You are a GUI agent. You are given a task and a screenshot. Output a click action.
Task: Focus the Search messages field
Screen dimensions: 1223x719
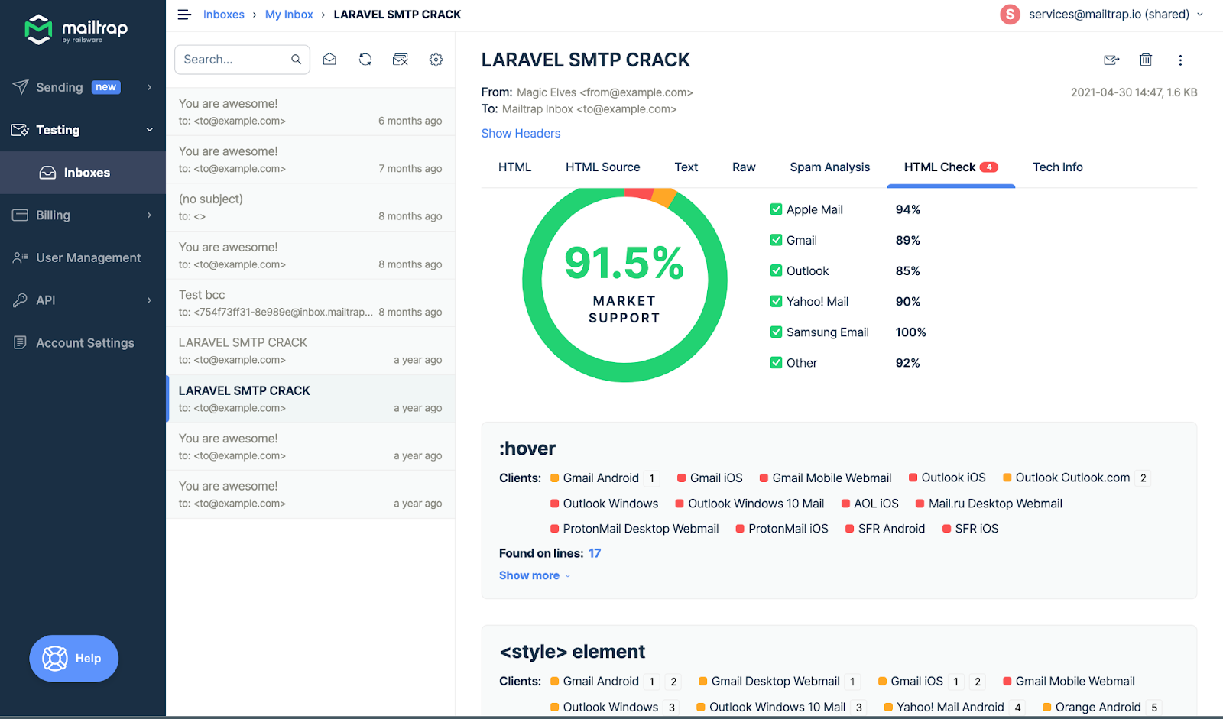coord(242,60)
